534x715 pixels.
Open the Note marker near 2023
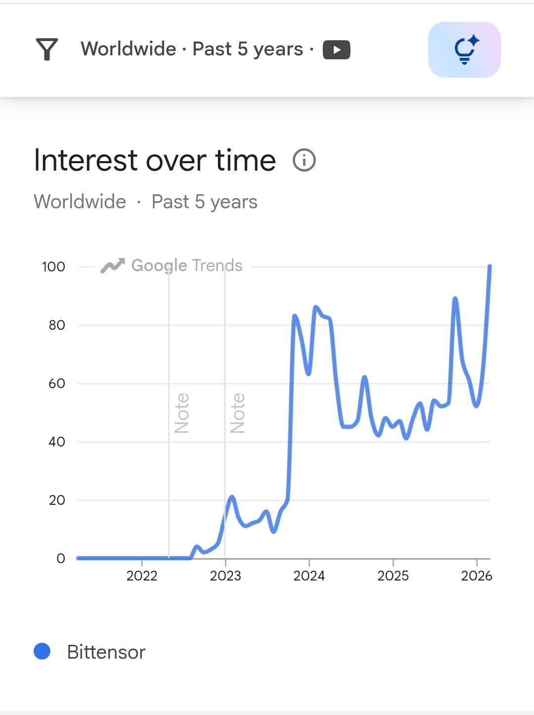237,413
